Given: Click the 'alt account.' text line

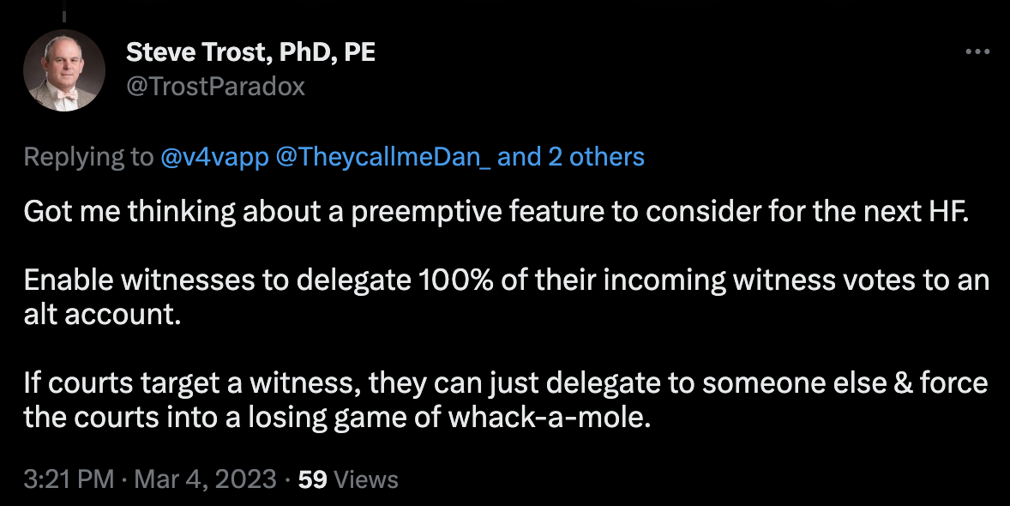Looking at the screenshot, I should (x=102, y=315).
